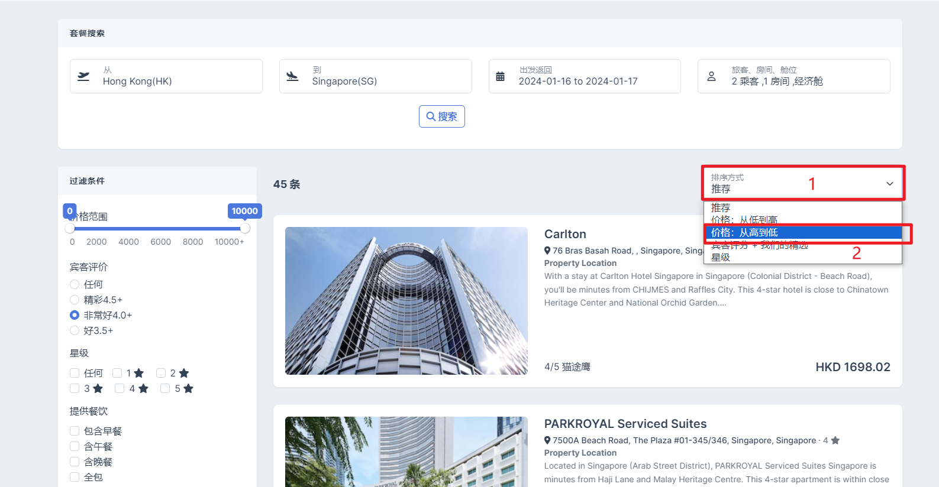Choose 星级 in the sort list
The width and height of the screenshot is (939, 487).
coord(721,258)
